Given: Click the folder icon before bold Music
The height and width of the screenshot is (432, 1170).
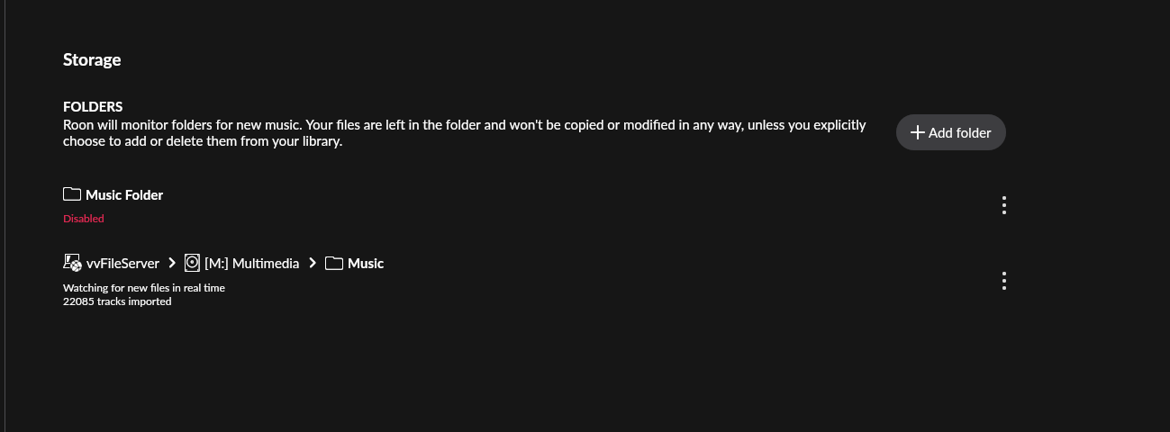Looking at the screenshot, I should [x=334, y=263].
